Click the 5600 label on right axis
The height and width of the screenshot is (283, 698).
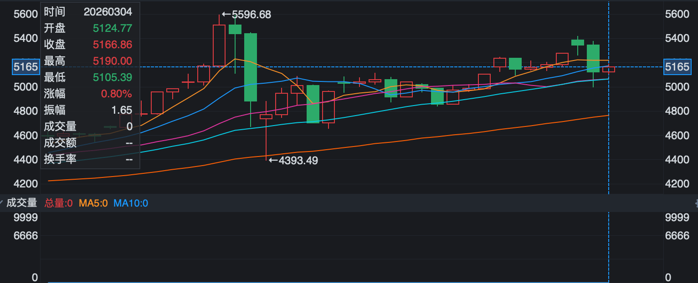pyautogui.click(x=677, y=14)
